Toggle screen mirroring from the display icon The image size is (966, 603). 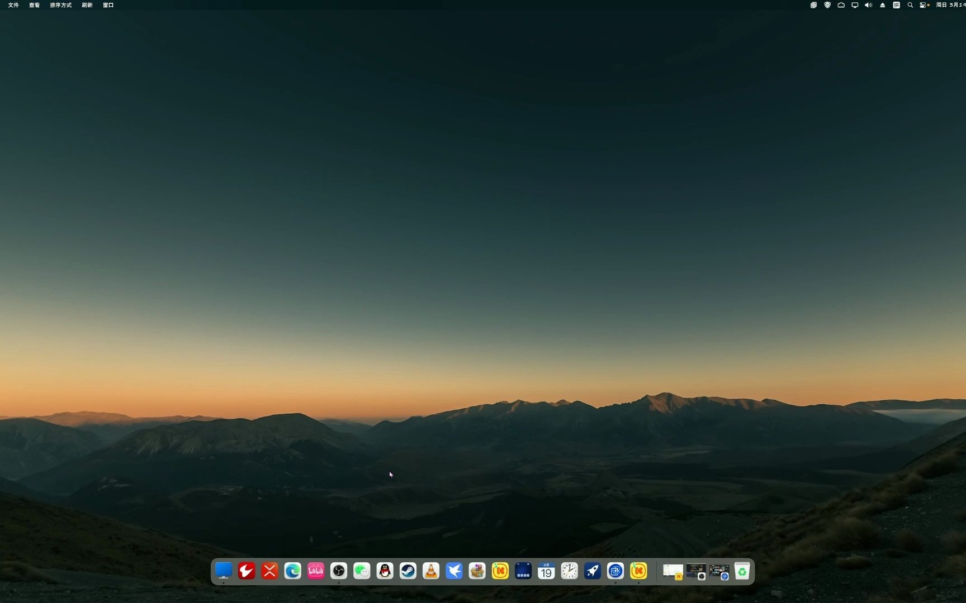coord(854,5)
